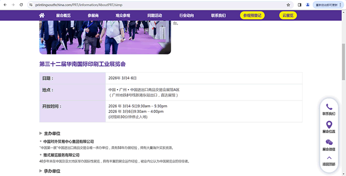Image resolution: width=346 pixels, height=176 pixels.
Task: Expand the 主办单位 section triangle
Action: [x=41, y=134]
